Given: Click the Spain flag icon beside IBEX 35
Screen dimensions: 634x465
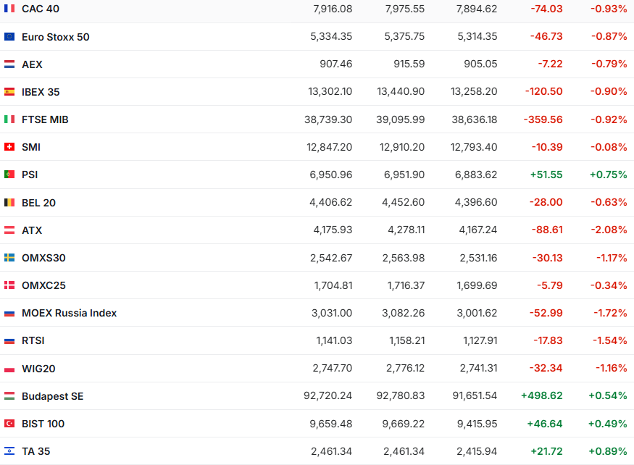Looking at the screenshot, I should 9,92.
